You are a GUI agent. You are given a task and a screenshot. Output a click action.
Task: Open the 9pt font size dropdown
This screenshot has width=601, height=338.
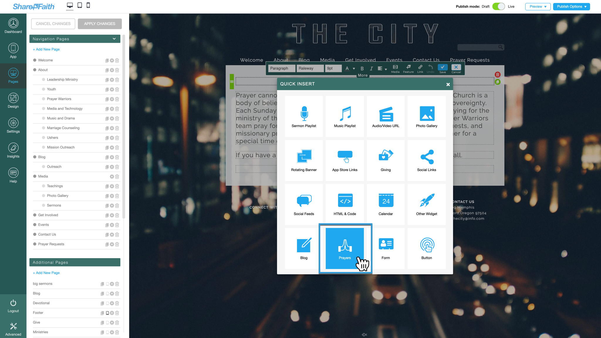tap(333, 68)
